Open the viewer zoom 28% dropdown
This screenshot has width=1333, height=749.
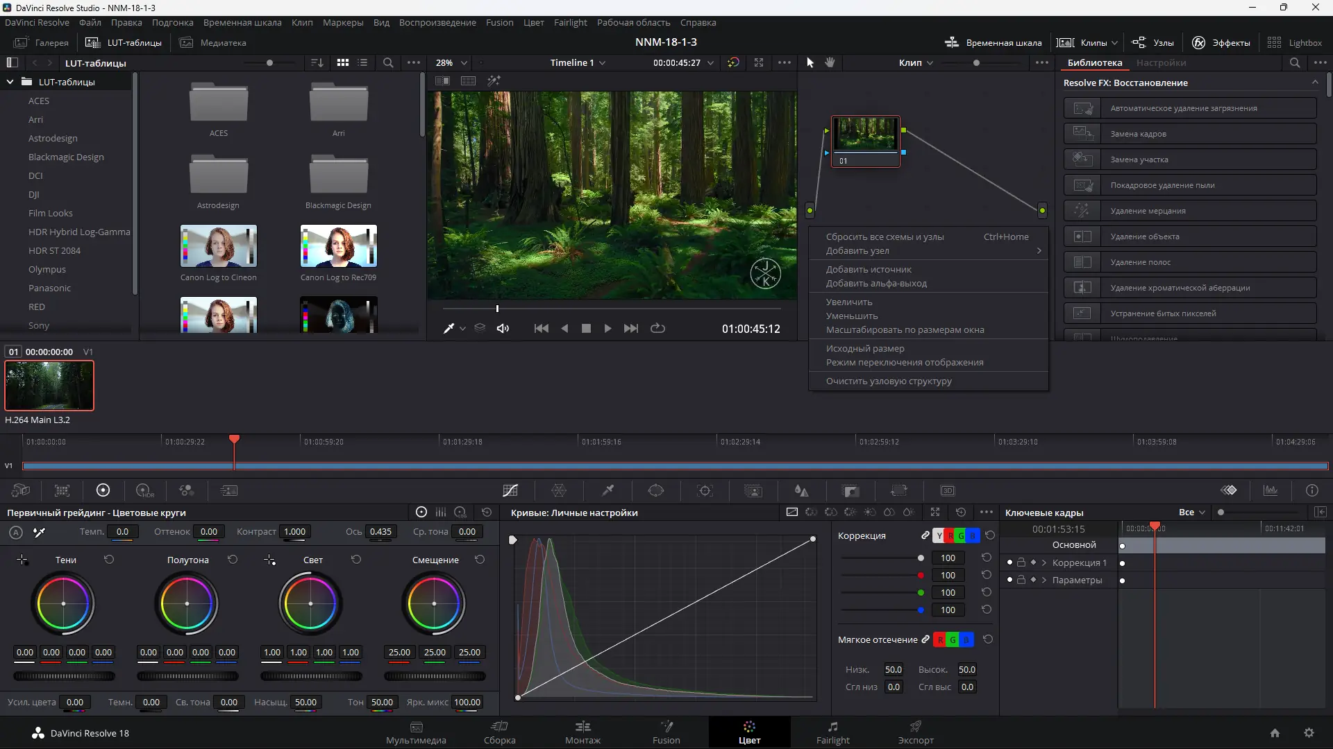451,62
